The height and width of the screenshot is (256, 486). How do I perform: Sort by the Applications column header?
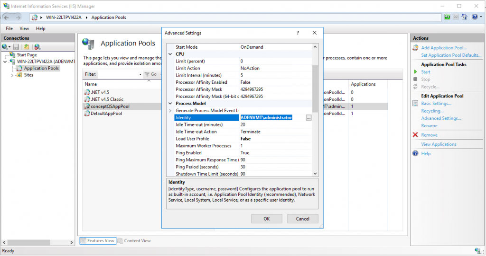tap(363, 84)
